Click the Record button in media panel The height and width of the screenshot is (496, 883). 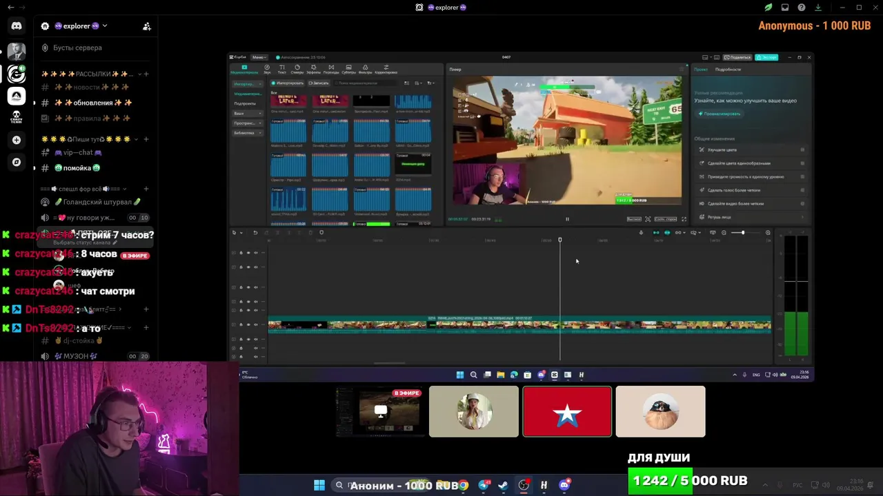coord(319,83)
